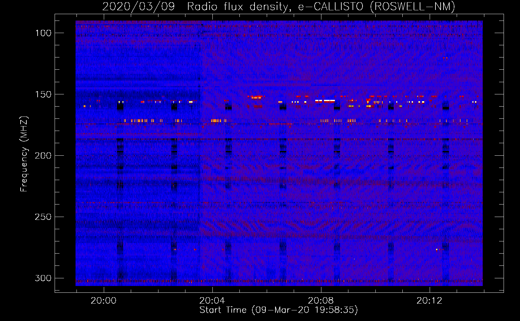The image size is (520, 321).
Task: Click the 20:08 time tick label
Action: point(321,301)
